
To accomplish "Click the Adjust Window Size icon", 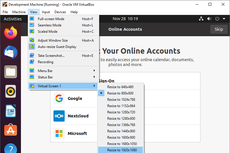I will (x=32, y=40).
